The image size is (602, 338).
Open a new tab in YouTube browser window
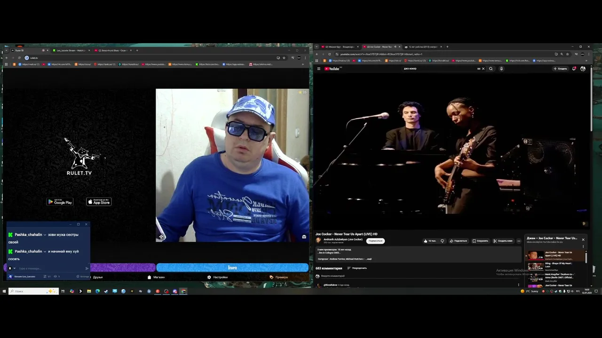(447, 47)
